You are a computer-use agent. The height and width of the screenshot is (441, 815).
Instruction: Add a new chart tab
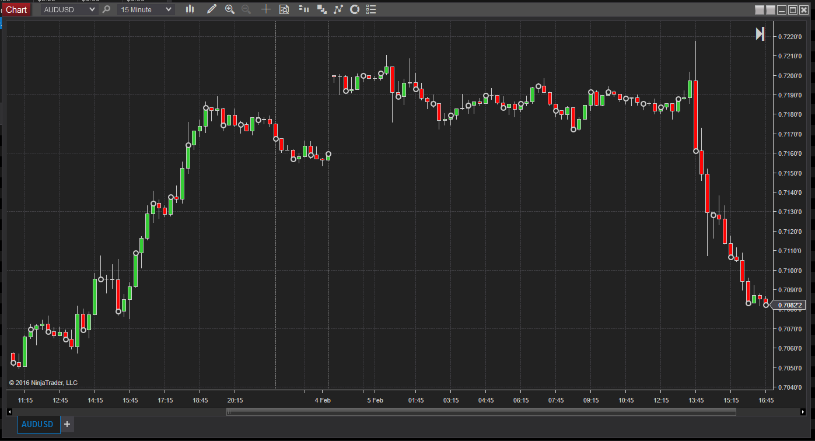[67, 424]
